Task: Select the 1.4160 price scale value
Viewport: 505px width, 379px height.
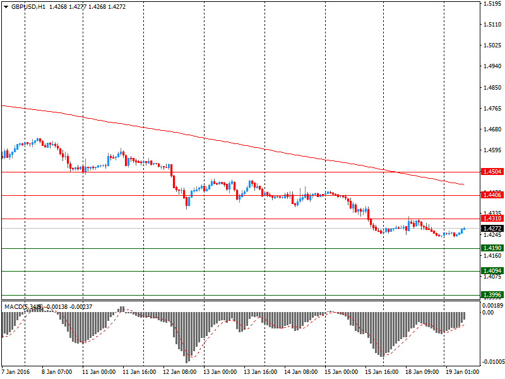Action: 493,256
